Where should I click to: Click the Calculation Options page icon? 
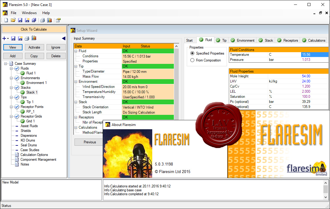click(x=17, y=155)
